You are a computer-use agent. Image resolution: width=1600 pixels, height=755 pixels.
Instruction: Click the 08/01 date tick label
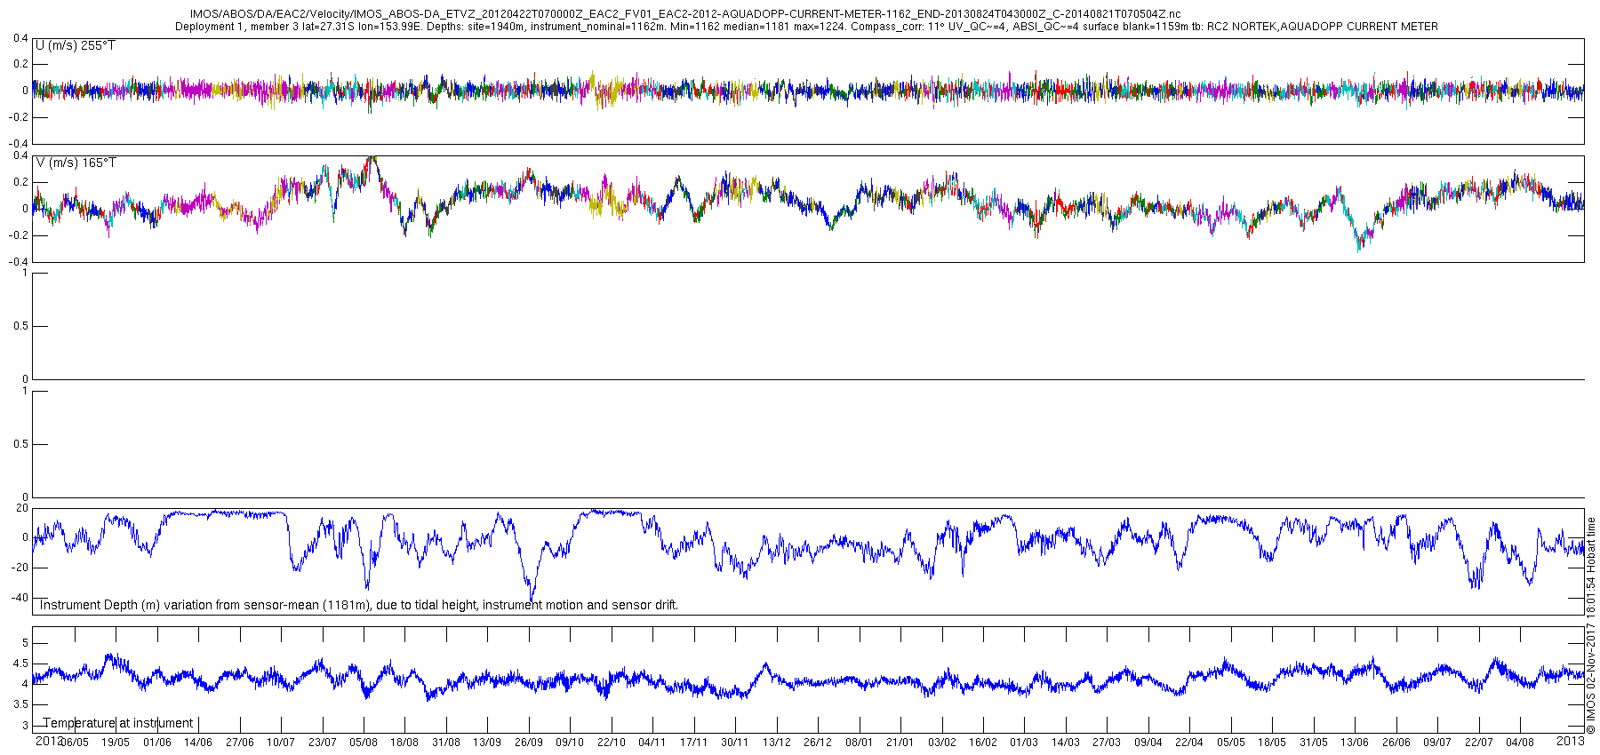(x=860, y=743)
